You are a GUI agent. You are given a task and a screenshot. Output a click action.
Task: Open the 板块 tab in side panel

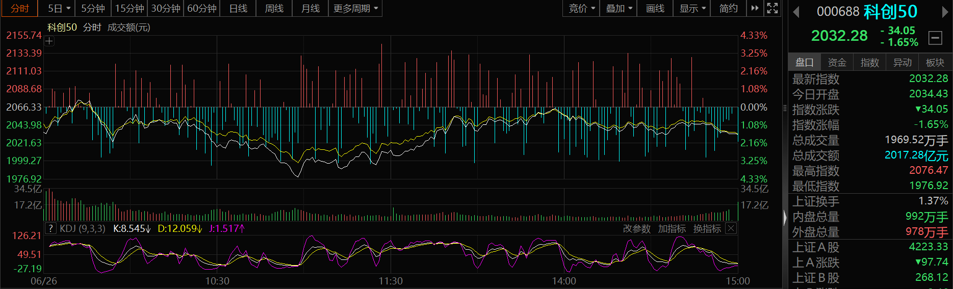pos(935,62)
